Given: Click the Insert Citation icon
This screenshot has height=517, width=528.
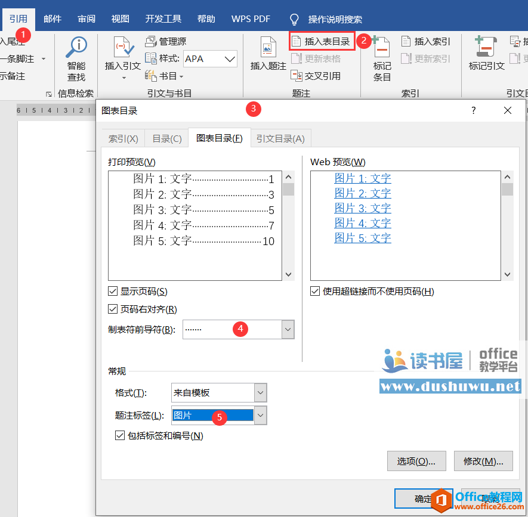Looking at the screenshot, I should click(123, 47).
